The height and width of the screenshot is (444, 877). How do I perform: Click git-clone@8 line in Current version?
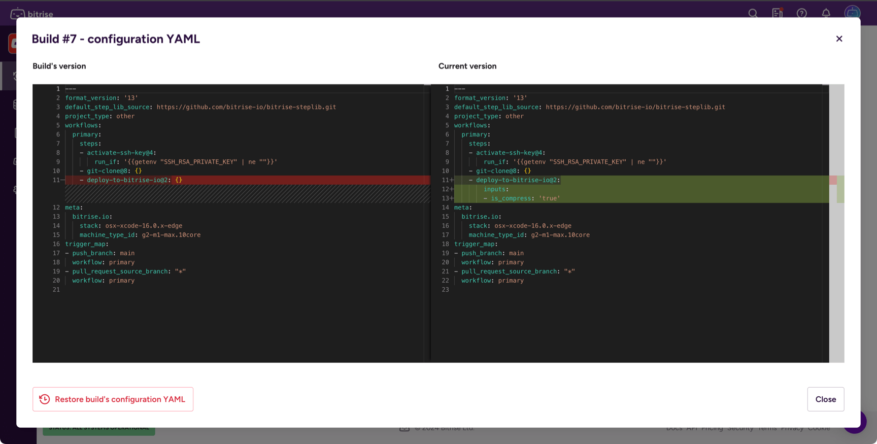point(500,171)
